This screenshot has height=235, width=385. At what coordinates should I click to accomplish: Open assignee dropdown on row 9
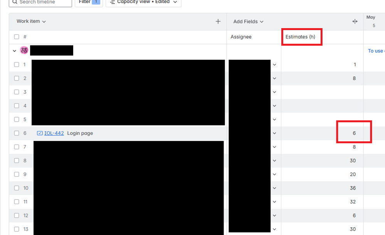274,175
